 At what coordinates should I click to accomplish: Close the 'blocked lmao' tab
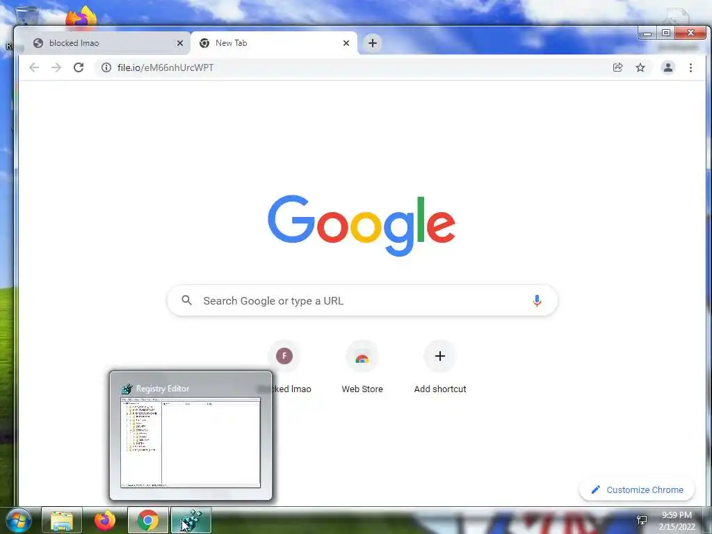click(x=180, y=43)
